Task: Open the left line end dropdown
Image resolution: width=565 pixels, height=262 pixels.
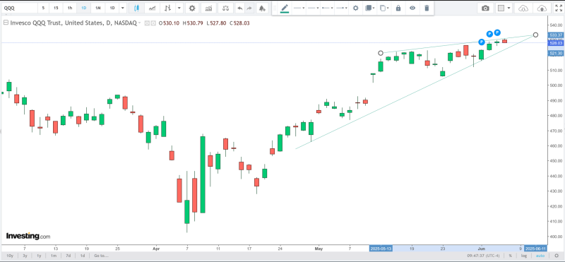Action: [x=327, y=8]
